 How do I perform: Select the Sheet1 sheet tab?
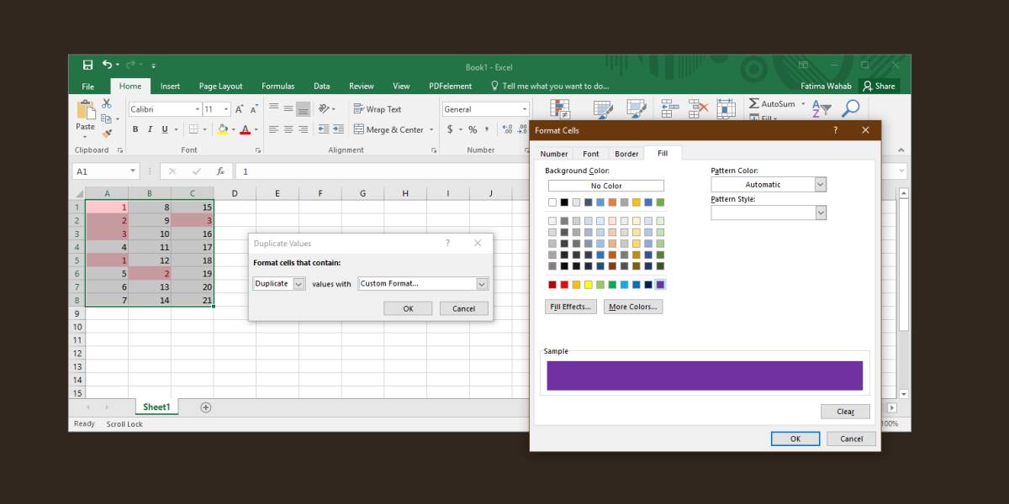coord(156,407)
